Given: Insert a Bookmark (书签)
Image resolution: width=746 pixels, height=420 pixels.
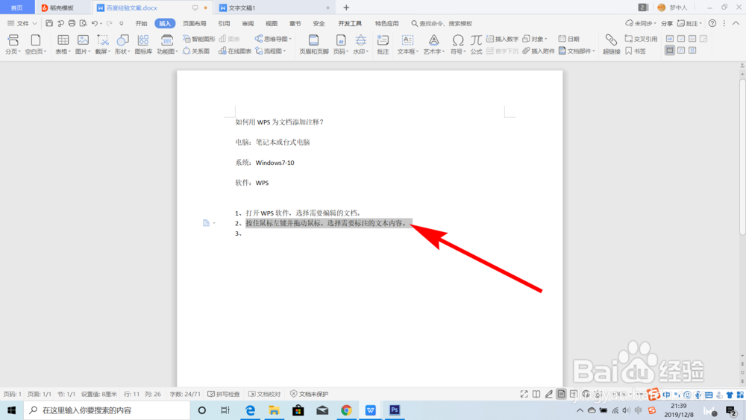Looking at the screenshot, I should (636, 51).
